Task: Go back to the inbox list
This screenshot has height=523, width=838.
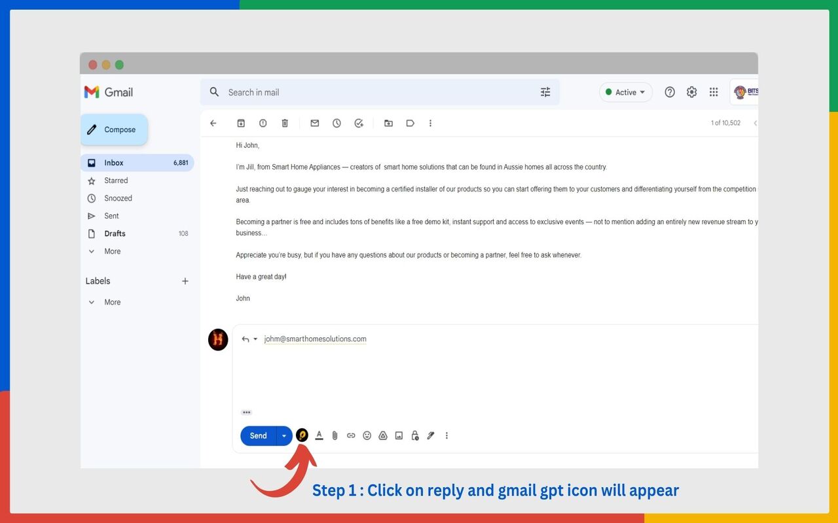Action: (x=213, y=123)
